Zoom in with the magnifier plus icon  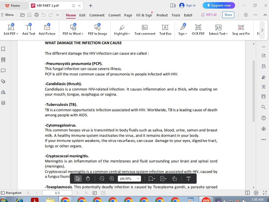[112, 178]
